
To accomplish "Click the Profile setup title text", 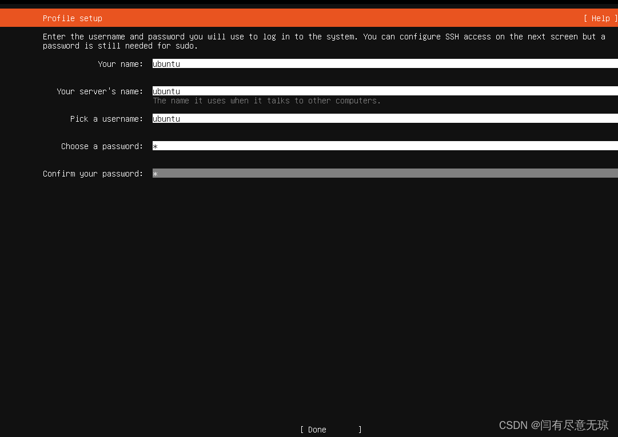I will point(73,18).
